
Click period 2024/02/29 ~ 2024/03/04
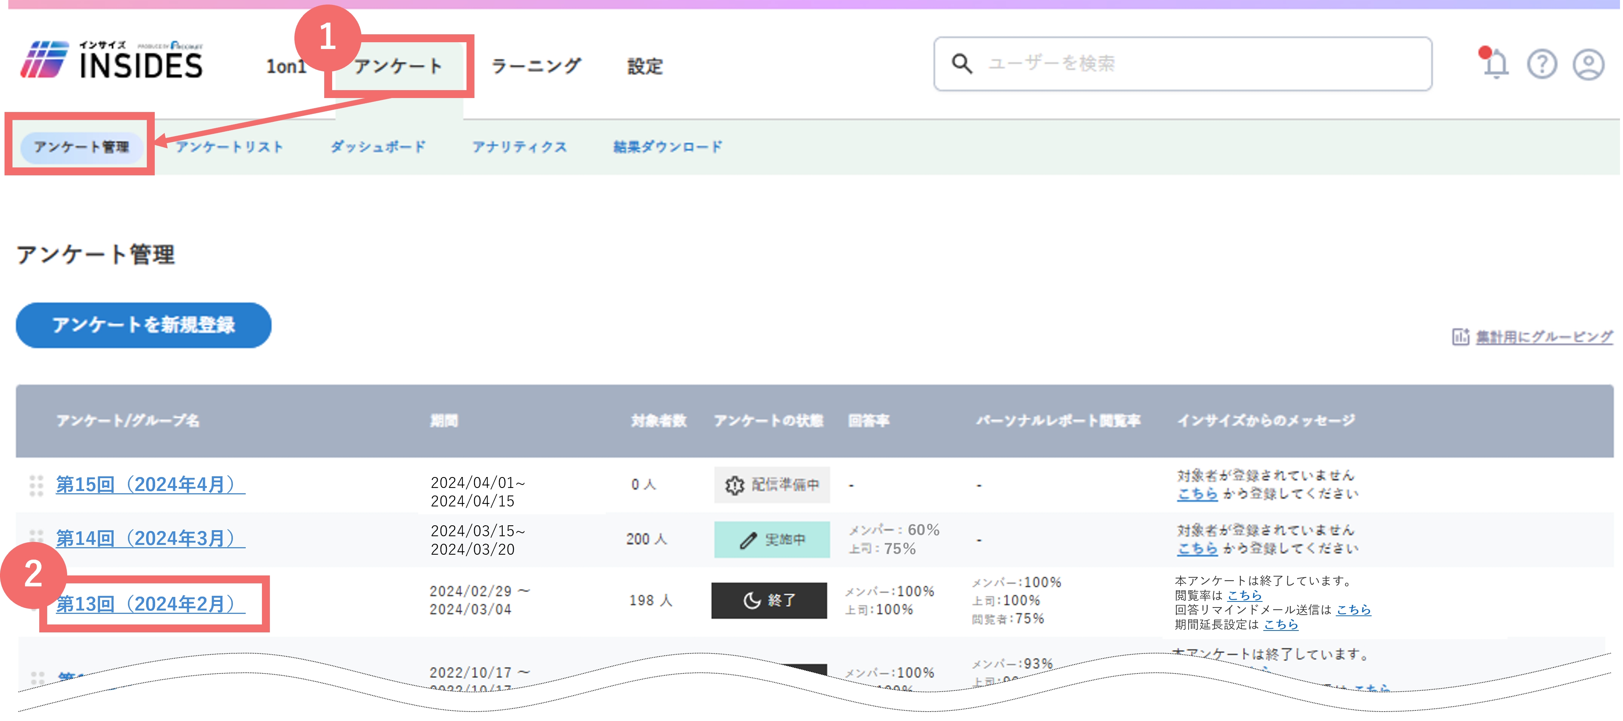(x=479, y=600)
